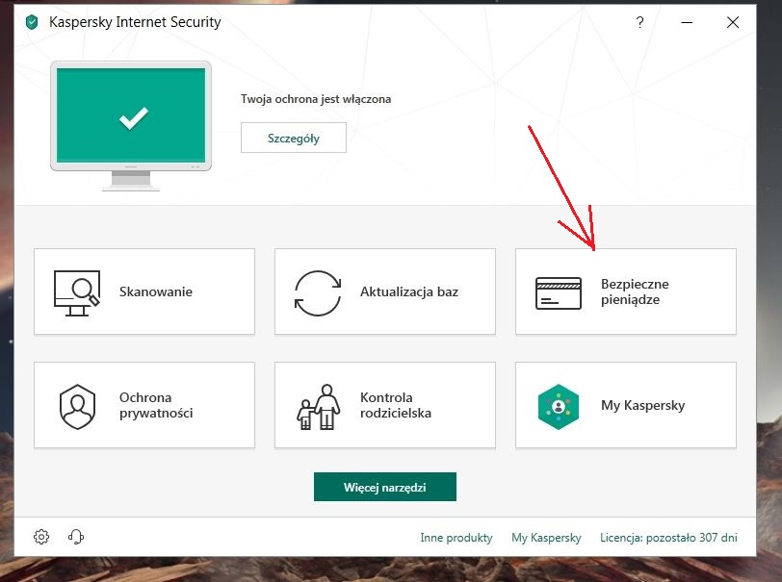Viewport: 782px width, 582px height.
Task: Click the Bezpieczne pieniądze credit card icon
Action: [x=558, y=293]
